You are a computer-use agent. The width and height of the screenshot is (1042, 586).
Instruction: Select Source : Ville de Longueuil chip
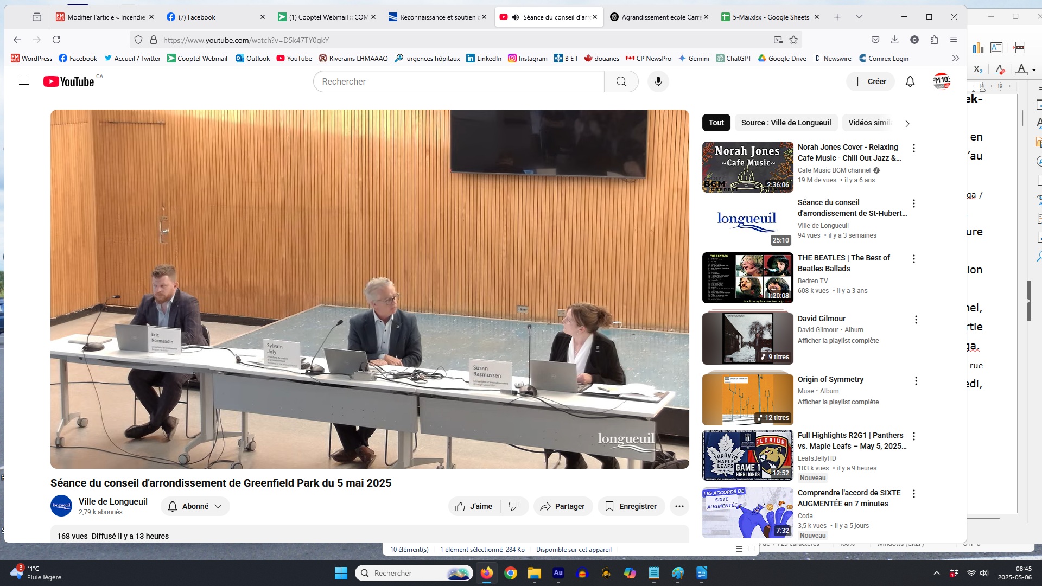click(x=786, y=123)
